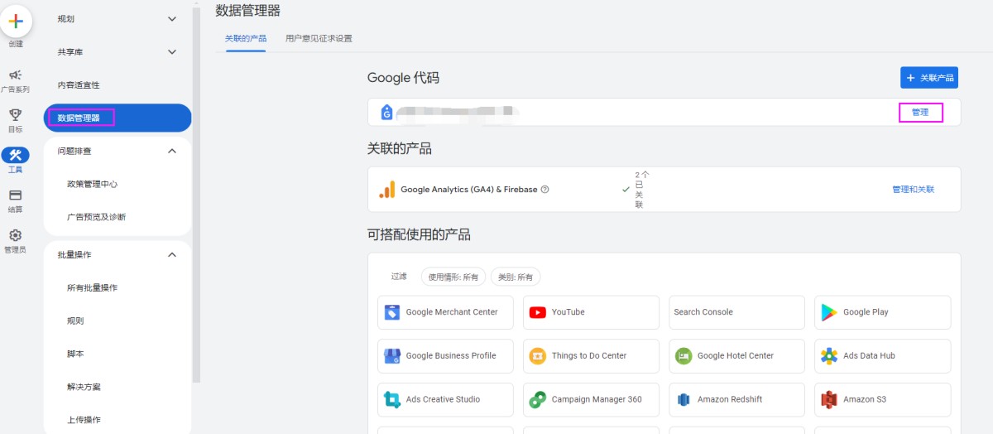Image resolution: width=993 pixels, height=434 pixels.
Task: Open help icon next to Google Analytics
Action: [544, 190]
